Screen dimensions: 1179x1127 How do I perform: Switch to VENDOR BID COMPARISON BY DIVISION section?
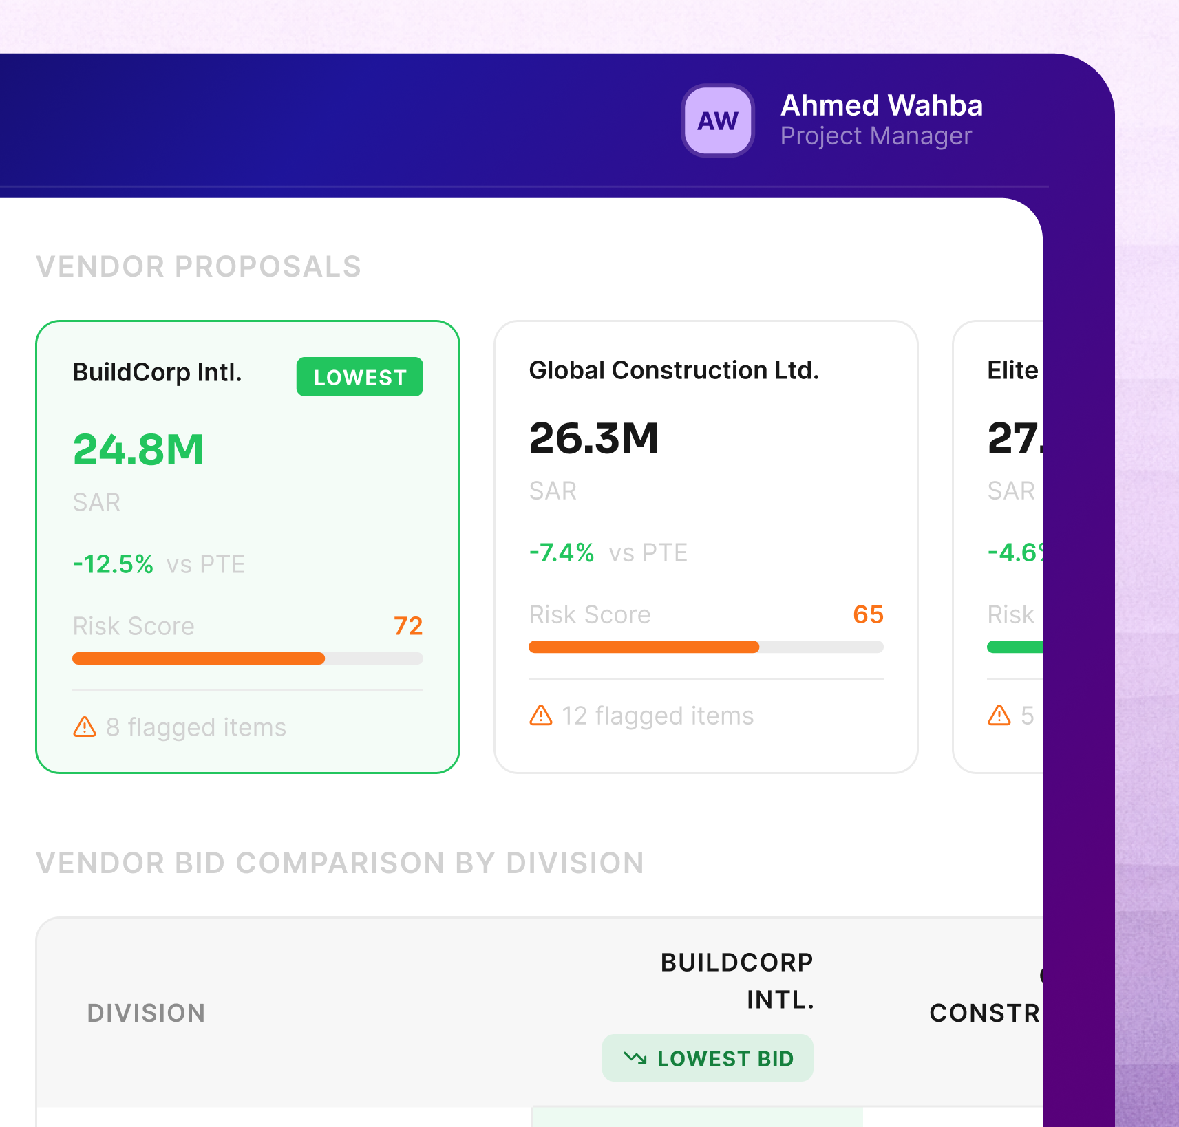340,863
